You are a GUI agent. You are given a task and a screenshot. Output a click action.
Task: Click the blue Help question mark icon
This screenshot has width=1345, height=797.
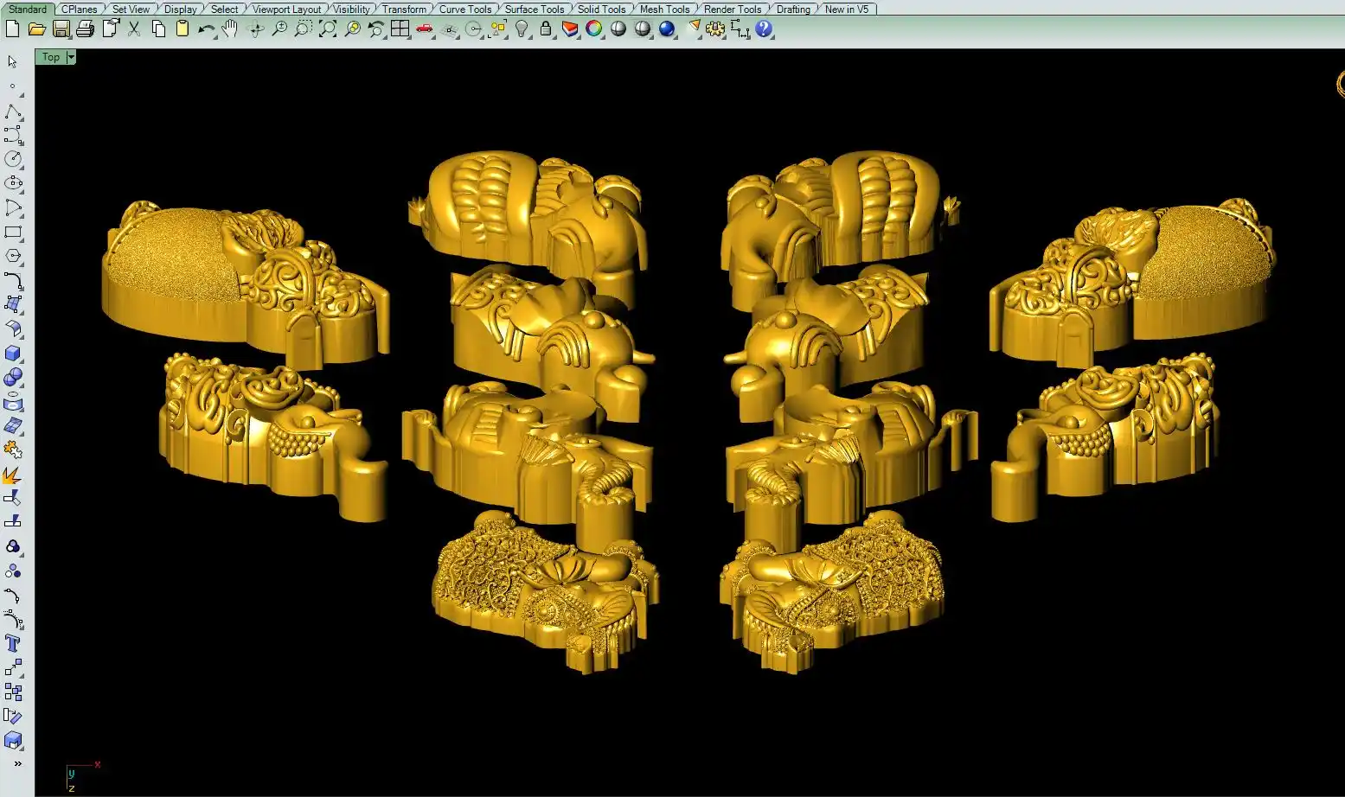pyautogui.click(x=764, y=29)
